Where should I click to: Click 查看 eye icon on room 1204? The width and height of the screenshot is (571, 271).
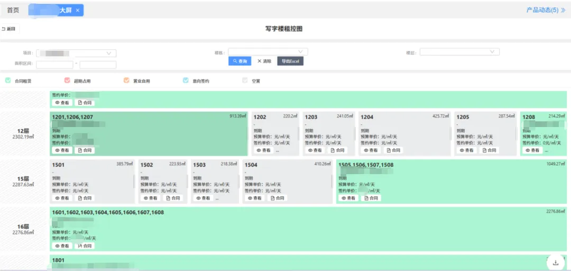(x=371, y=150)
